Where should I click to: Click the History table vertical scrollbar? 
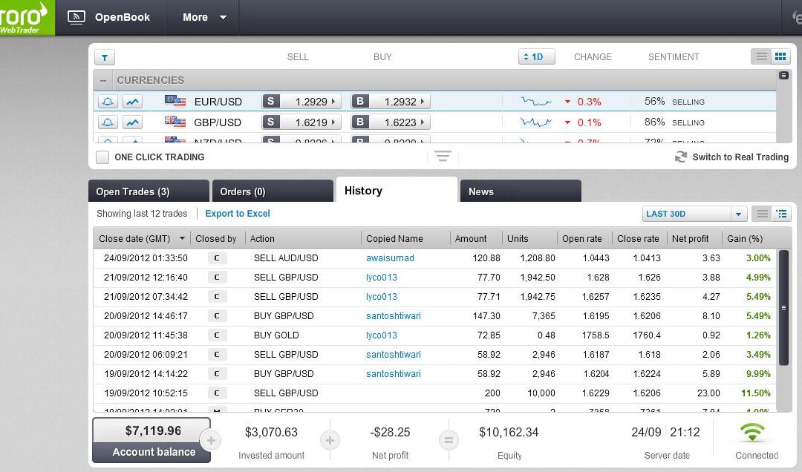point(783,307)
